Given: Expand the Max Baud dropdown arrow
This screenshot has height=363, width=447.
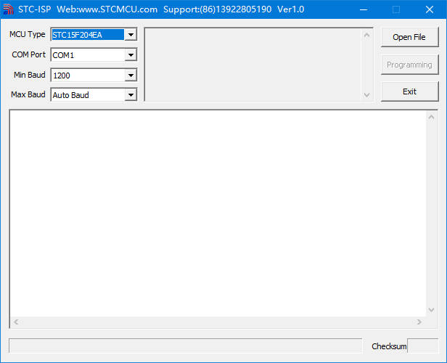Looking at the screenshot, I should coord(131,94).
